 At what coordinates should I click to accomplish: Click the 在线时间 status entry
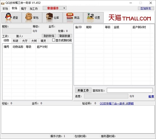[80, 136]
